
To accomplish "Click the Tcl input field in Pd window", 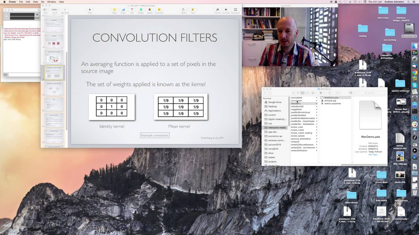I will (24, 75).
